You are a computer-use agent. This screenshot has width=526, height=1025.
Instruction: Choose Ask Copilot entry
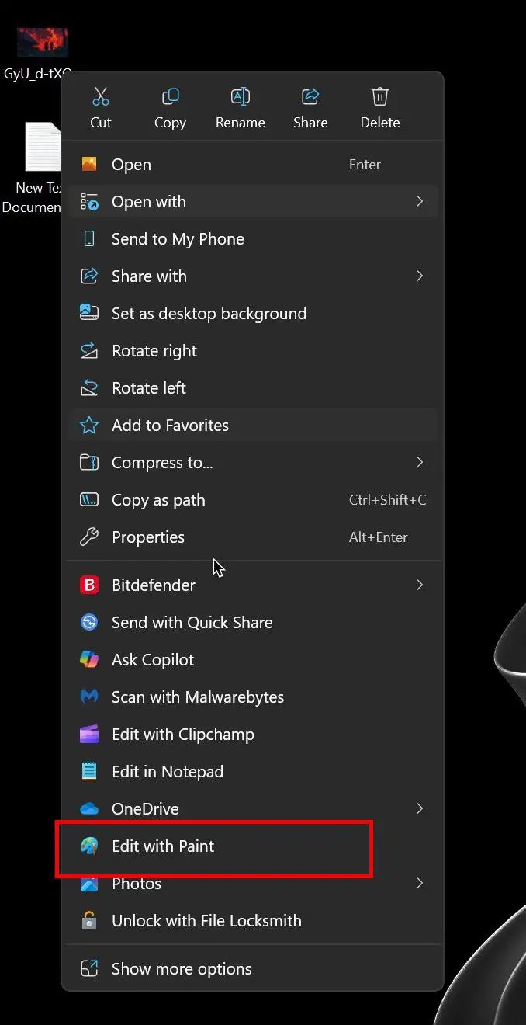[x=253, y=660]
